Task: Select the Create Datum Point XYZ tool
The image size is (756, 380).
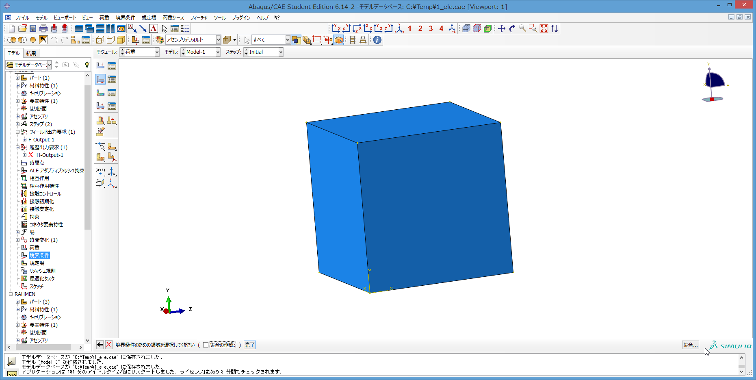Action: tap(100, 171)
